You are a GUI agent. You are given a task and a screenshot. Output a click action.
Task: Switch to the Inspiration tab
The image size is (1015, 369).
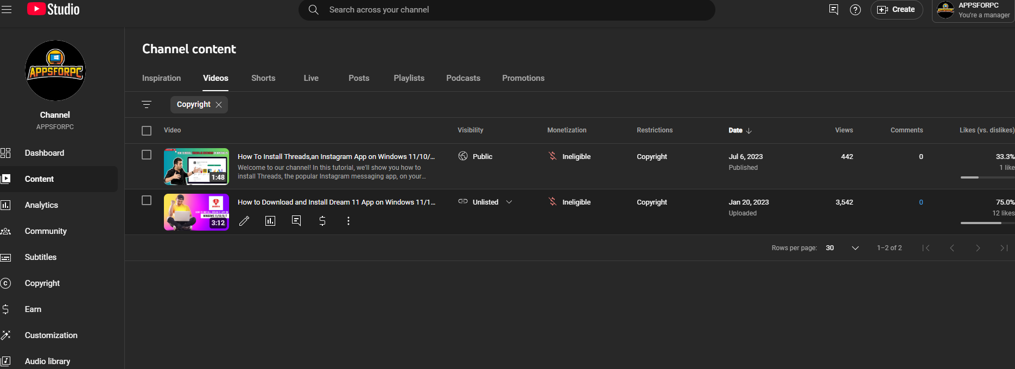pos(161,78)
